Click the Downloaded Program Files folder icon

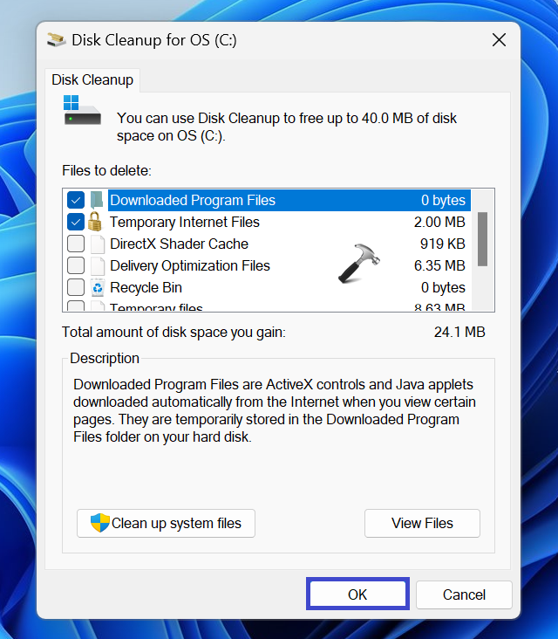[x=97, y=200]
